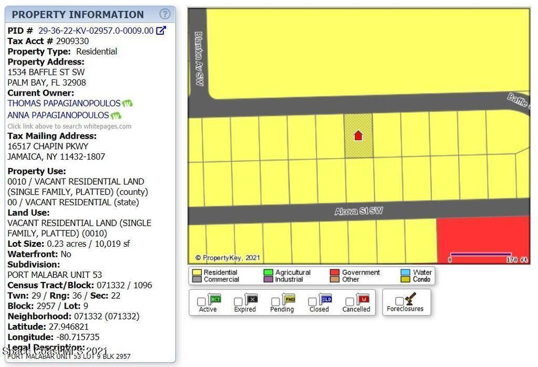The width and height of the screenshot is (538, 367).
Task: Click the red government parcel on map
Action: click(x=482, y=238)
